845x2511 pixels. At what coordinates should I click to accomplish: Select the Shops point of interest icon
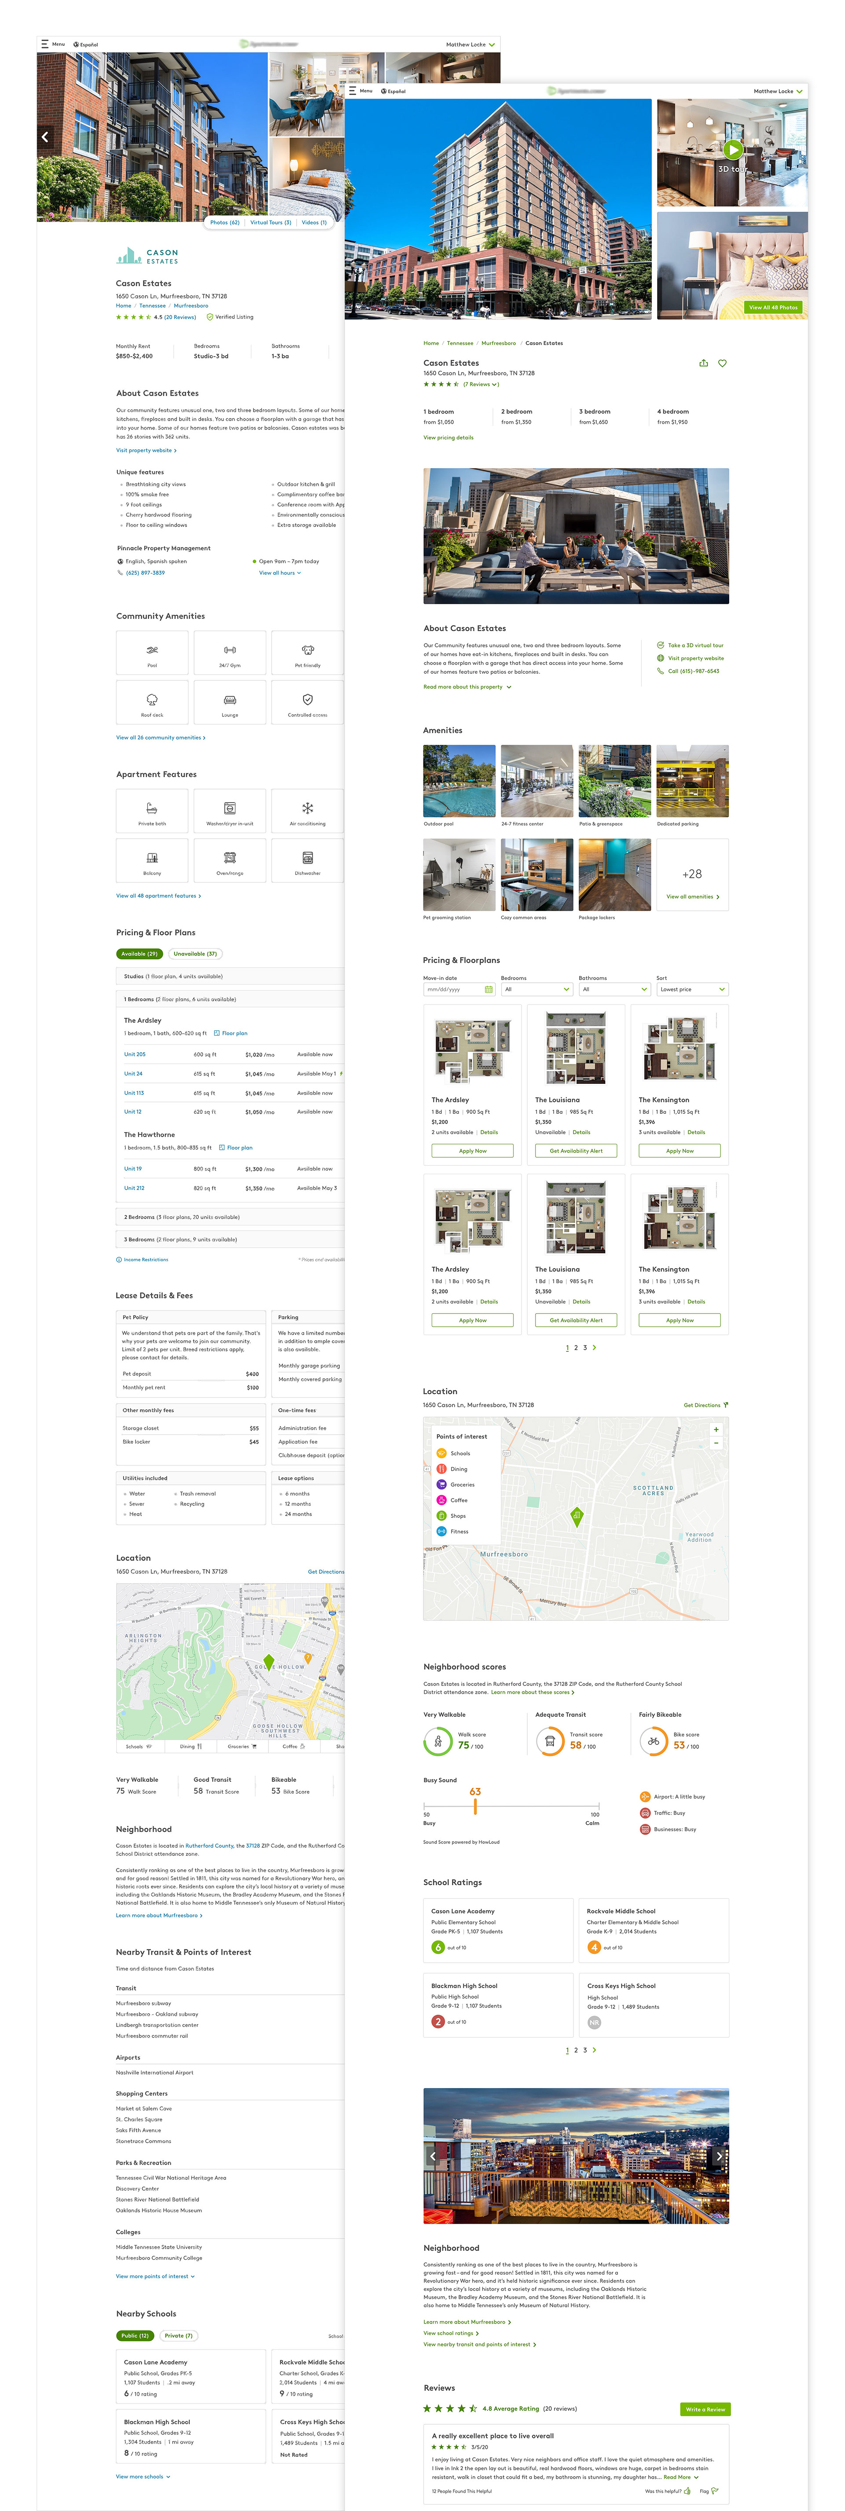[x=441, y=1516]
